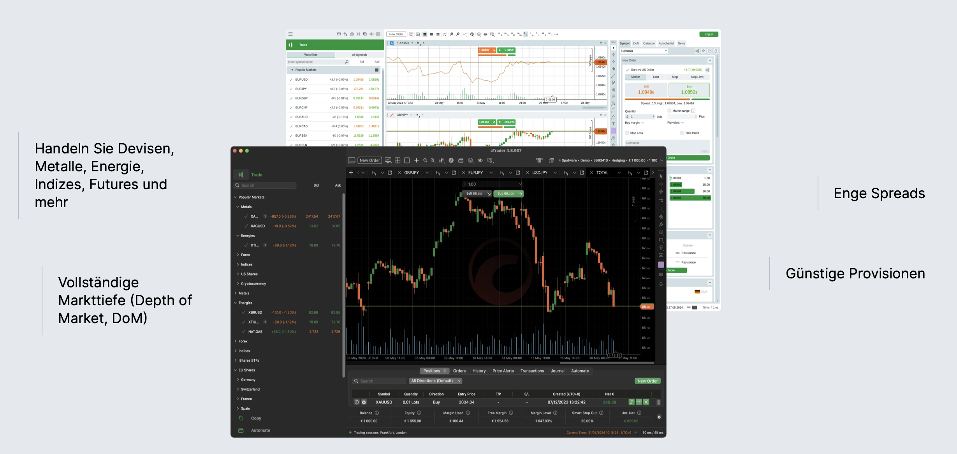This screenshot has width=957, height=454.
Task: Open the All Directions (Default) dropdown
Action: tap(435, 381)
